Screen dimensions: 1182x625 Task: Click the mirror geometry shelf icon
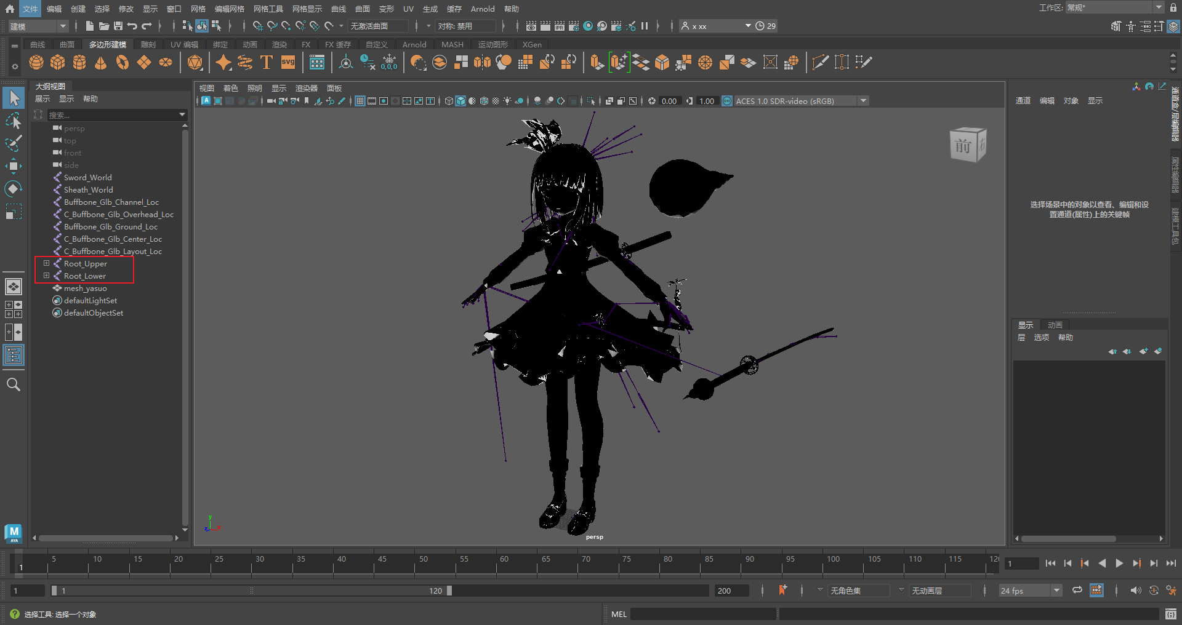tap(482, 62)
